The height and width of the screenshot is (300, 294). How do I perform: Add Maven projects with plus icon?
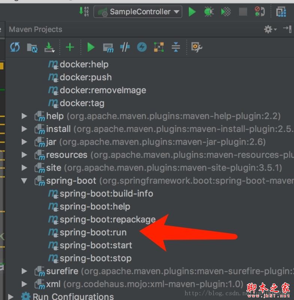tap(70, 47)
